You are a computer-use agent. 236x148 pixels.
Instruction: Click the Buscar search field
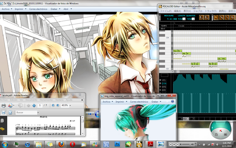[x=26, y=112]
